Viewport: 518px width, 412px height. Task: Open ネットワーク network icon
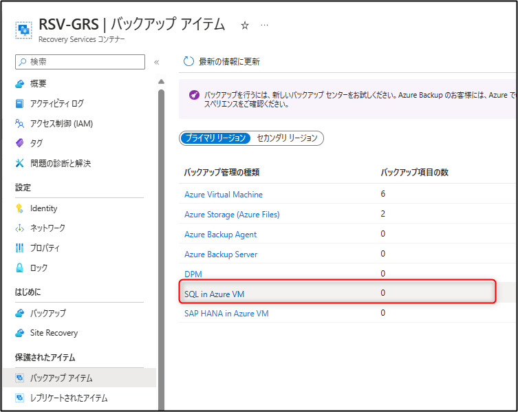coord(20,228)
